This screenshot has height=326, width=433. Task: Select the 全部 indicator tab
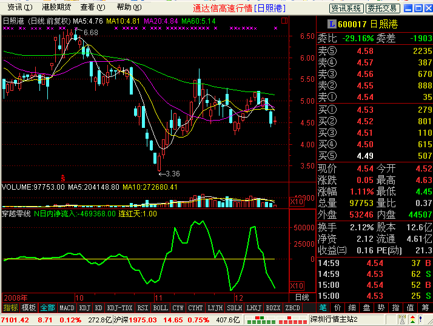47,308
